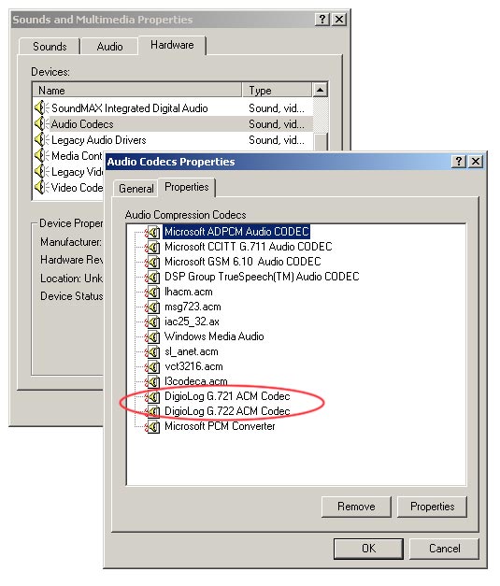Click the icon next to Legacy Audio Drivers
Image resolution: width=500 pixels, height=586 pixels.
pyautogui.click(x=41, y=140)
